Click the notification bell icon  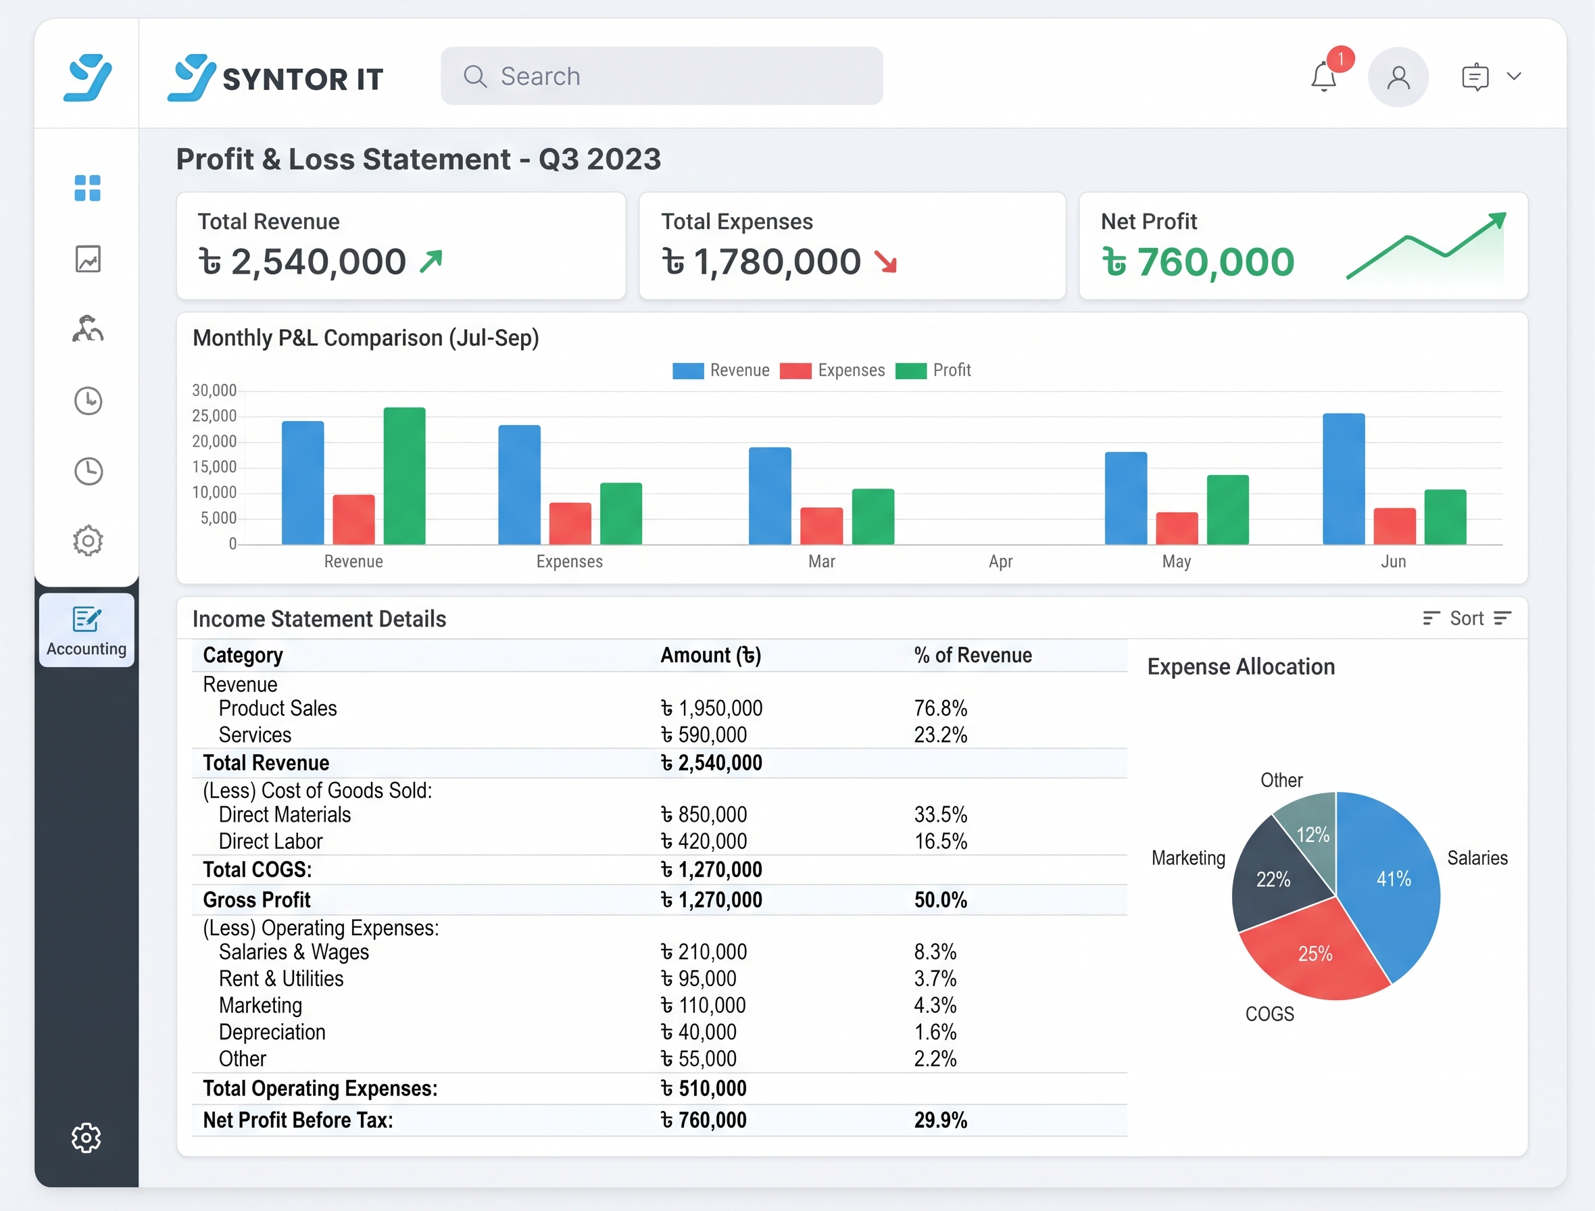(1324, 76)
